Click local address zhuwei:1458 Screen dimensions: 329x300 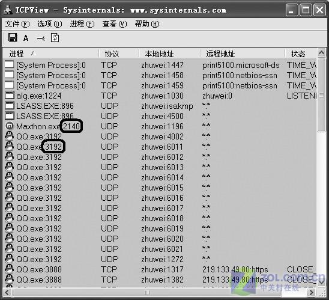(x=163, y=75)
